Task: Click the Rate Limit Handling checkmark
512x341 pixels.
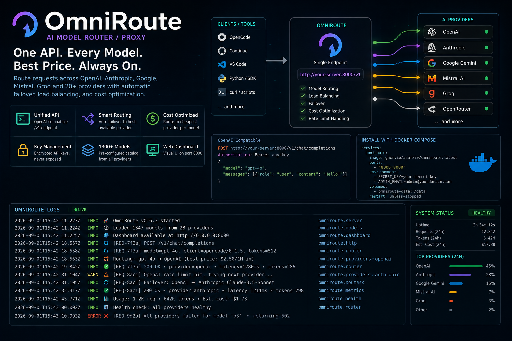Action: pos(303,118)
